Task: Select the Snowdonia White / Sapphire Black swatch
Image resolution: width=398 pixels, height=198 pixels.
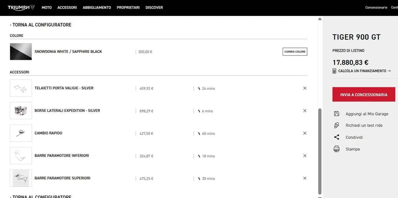Action: click(21, 52)
